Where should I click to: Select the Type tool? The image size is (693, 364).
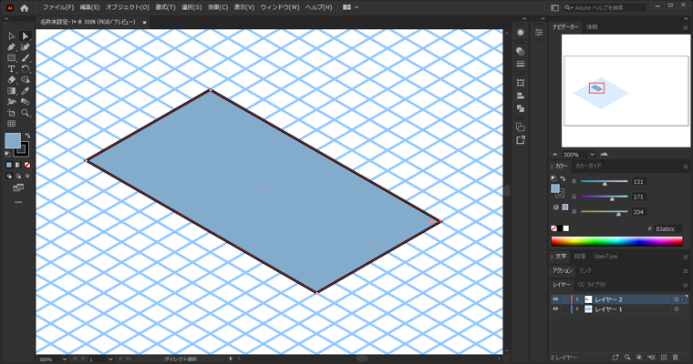11,69
